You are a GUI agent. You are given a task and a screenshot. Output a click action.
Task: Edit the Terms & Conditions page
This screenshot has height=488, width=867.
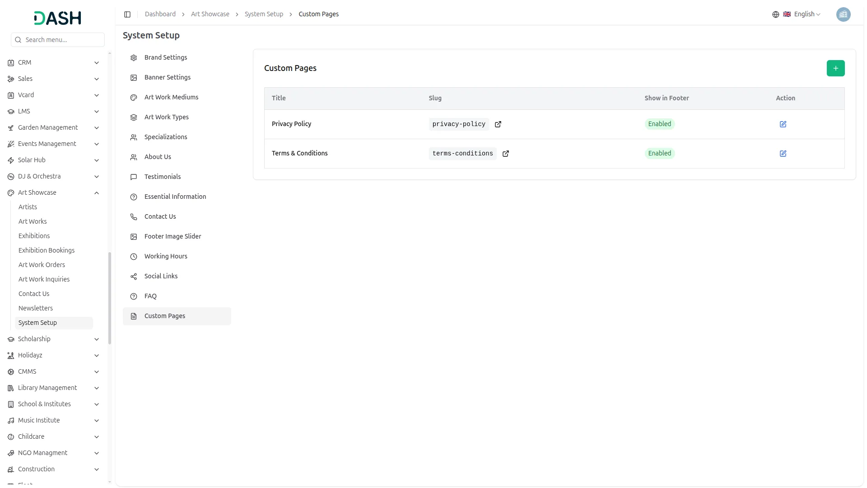click(x=783, y=154)
